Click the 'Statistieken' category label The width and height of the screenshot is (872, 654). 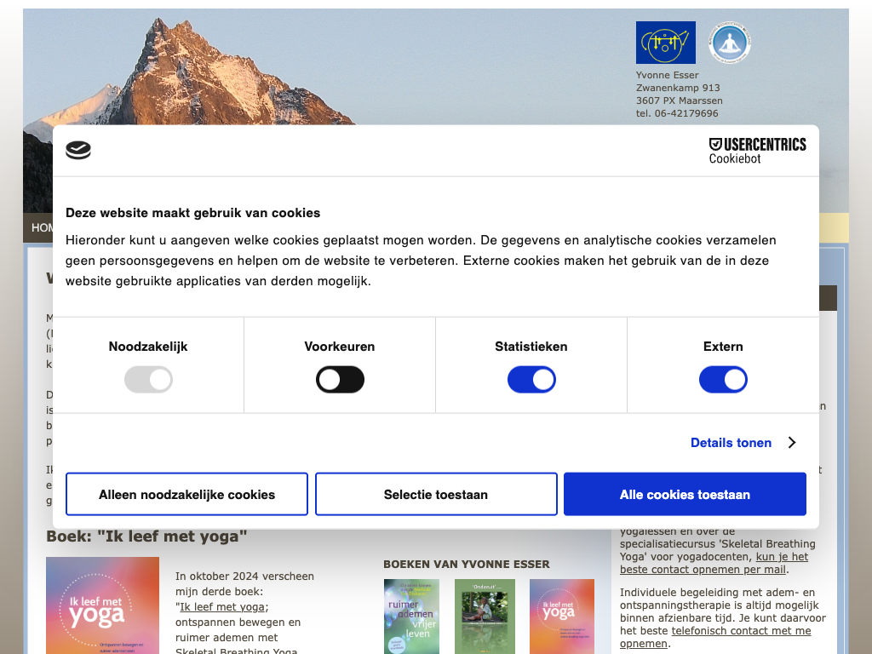(531, 347)
